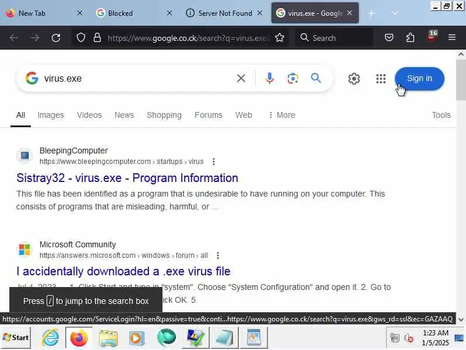466x350 pixels.
Task: Switch to Server Not Found tab
Action: pos(225,13)
